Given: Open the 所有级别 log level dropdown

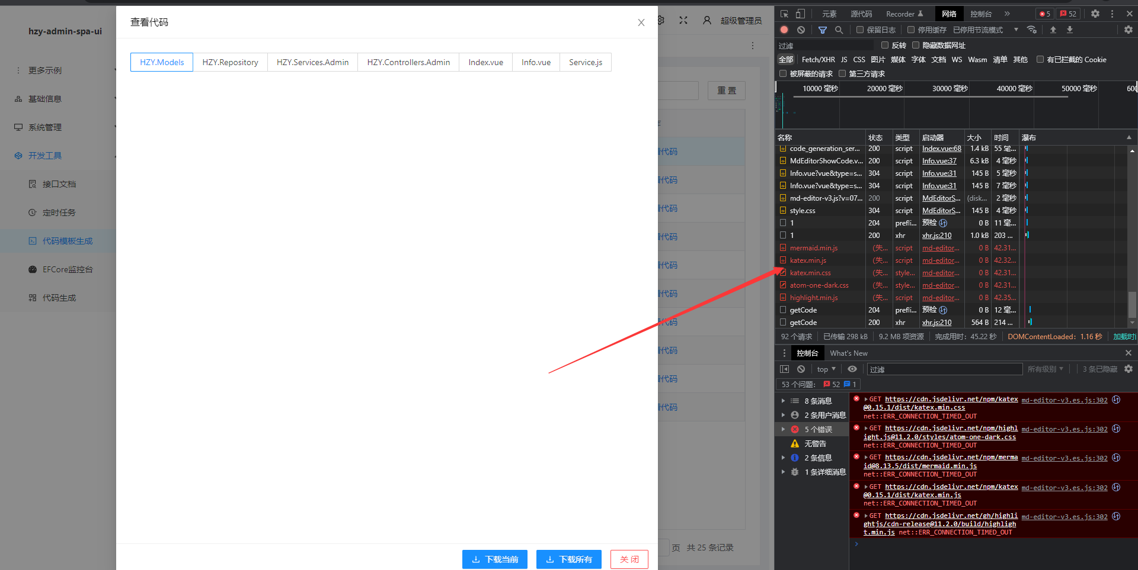Looking at the screenshot, I should pos(1046,369).
